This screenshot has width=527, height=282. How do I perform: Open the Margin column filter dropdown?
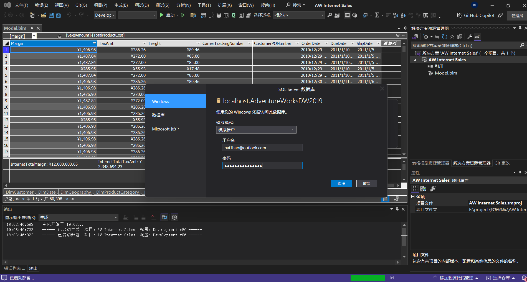pyautogui.click(x=94, y=43)
